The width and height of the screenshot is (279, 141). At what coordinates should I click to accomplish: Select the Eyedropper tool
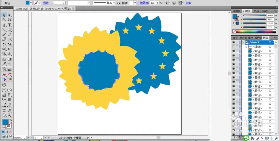point(4,64)
